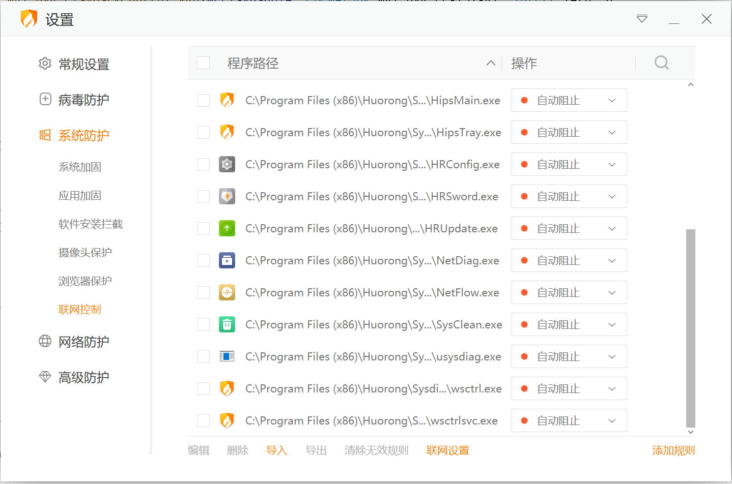
Task: Click the gear icon for HRConfig.exe entry
Action: (x=227, y=164)
